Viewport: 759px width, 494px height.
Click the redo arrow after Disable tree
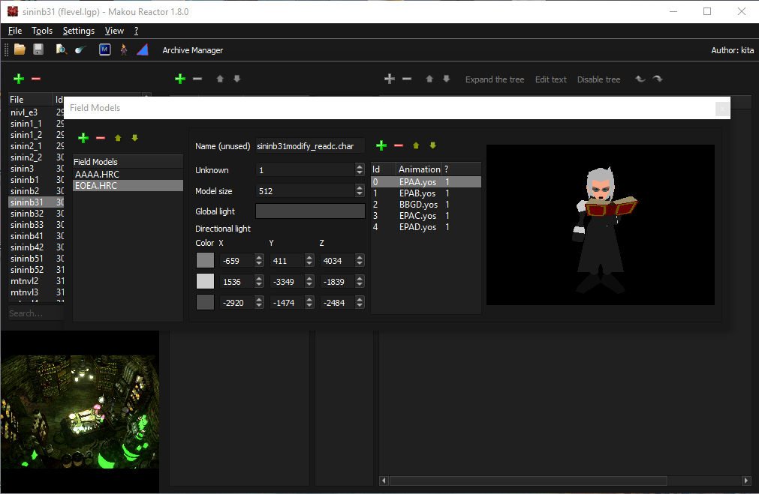pos(658,78)
